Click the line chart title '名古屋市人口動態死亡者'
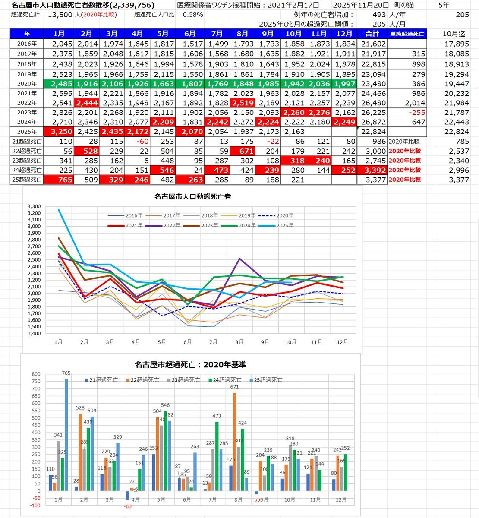 pyautogui.click(x=192, y=196)
